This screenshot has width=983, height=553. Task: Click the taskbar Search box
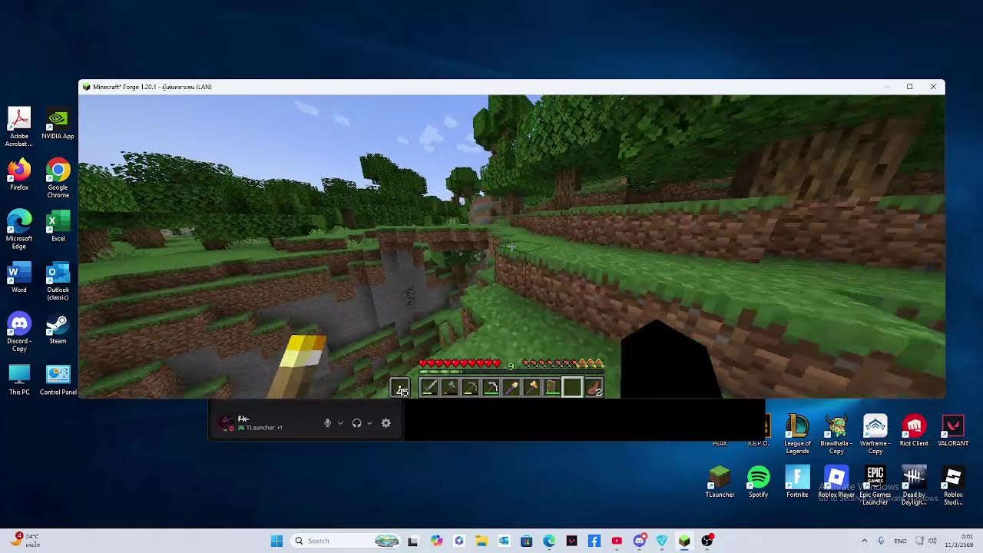(346, 541)
